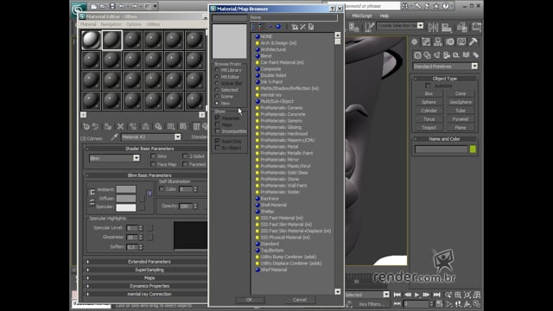
Task: Open Navigation menu in Material Editor
Action: click(x=111, y=24)
